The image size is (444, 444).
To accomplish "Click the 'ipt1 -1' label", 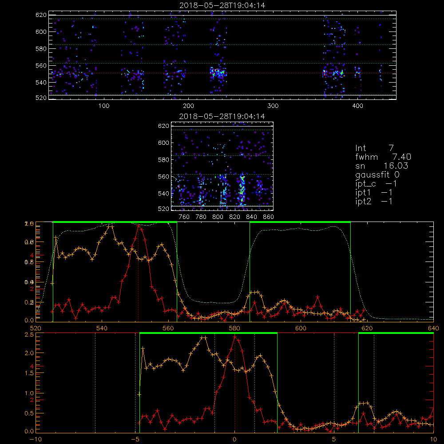I will 374,193.
